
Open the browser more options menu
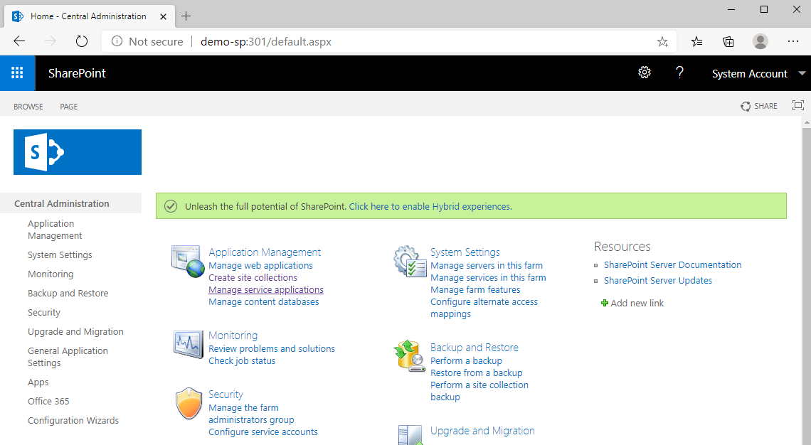coord(793,41)
